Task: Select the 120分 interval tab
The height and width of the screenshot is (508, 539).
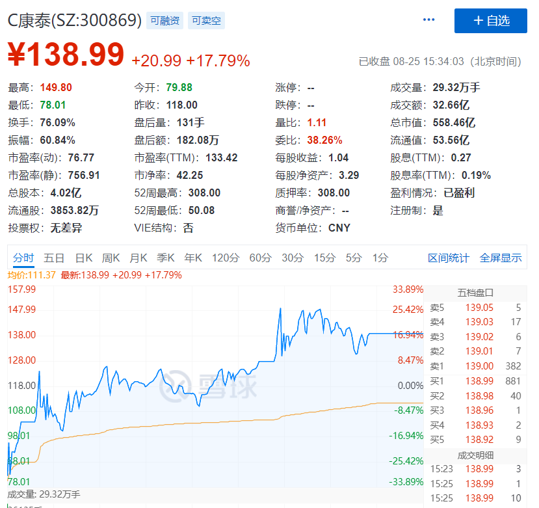Action: (x=226, y=258)
